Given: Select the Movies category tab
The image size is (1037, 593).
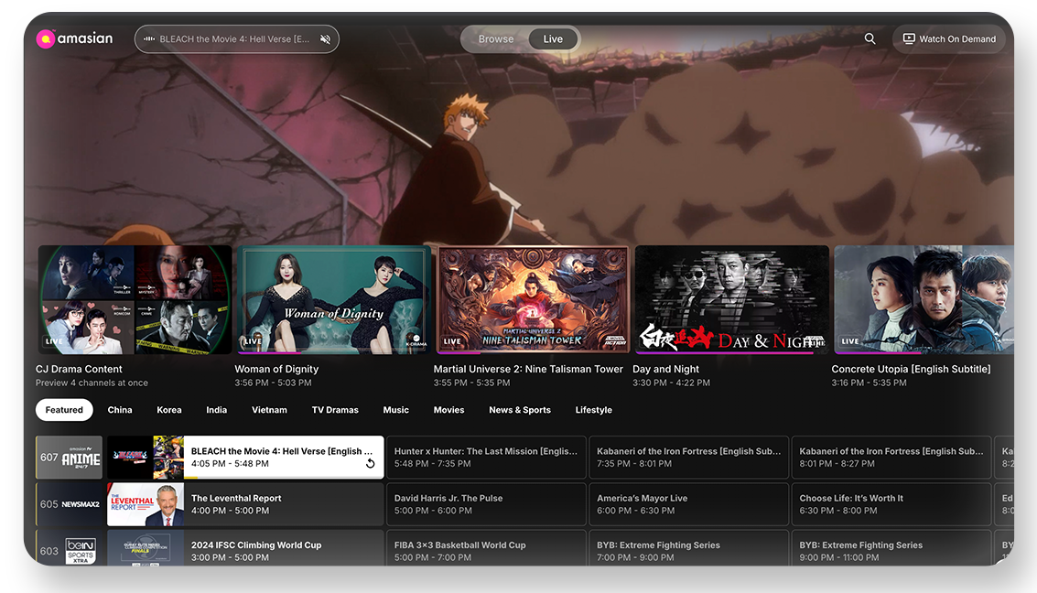Looking at the screenshot, I should (x=449, y=410).
